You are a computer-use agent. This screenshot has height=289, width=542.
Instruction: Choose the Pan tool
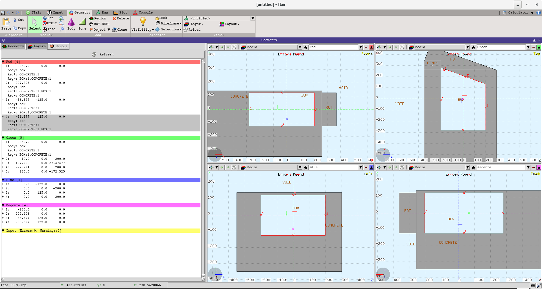pyautogui.click(x=48, y=18)
